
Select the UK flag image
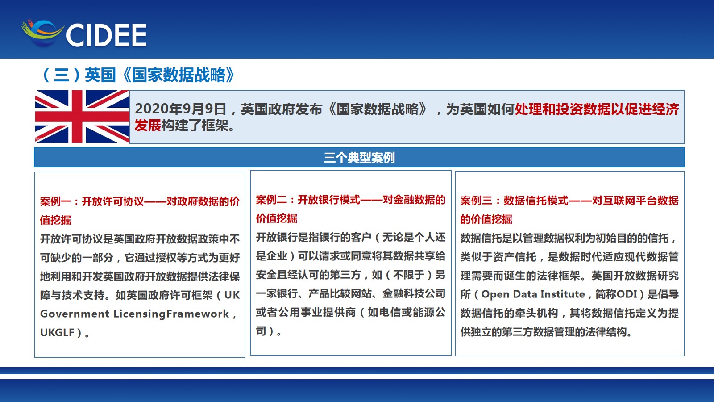click(82, 117)
